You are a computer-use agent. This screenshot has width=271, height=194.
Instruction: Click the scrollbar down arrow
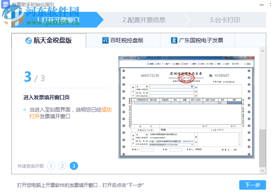click(x=262, y=171)
